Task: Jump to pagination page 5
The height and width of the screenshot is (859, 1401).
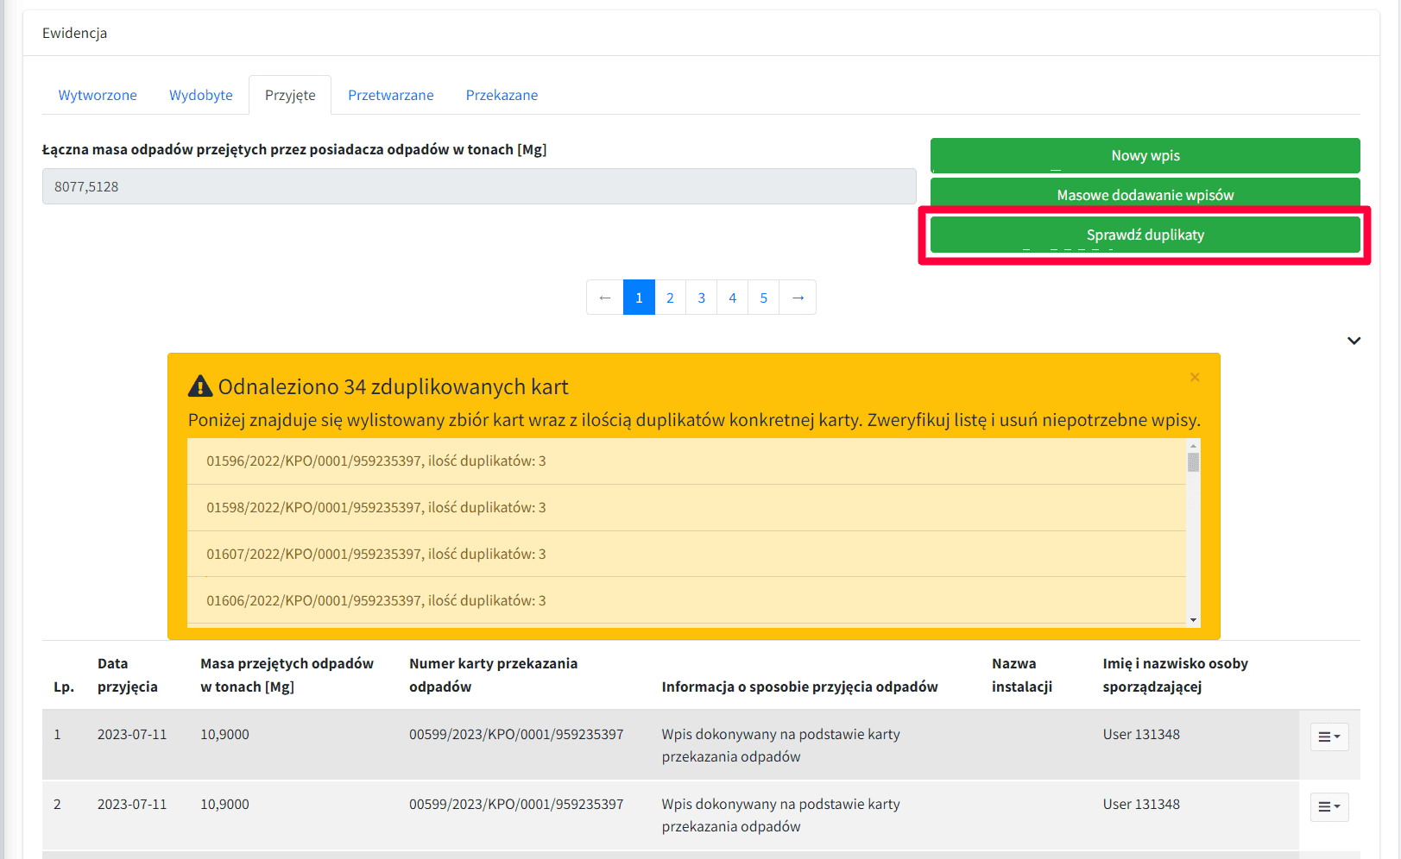Action: point(763,298)
